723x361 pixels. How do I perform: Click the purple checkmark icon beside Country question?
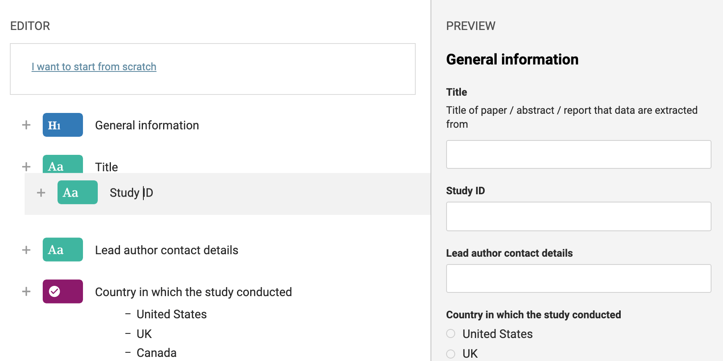point(62,292)
